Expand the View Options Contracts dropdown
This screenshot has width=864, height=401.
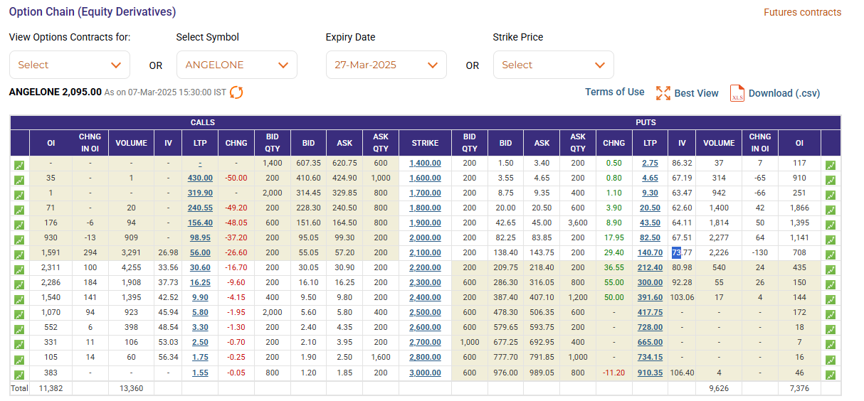[x=70, y=65]
